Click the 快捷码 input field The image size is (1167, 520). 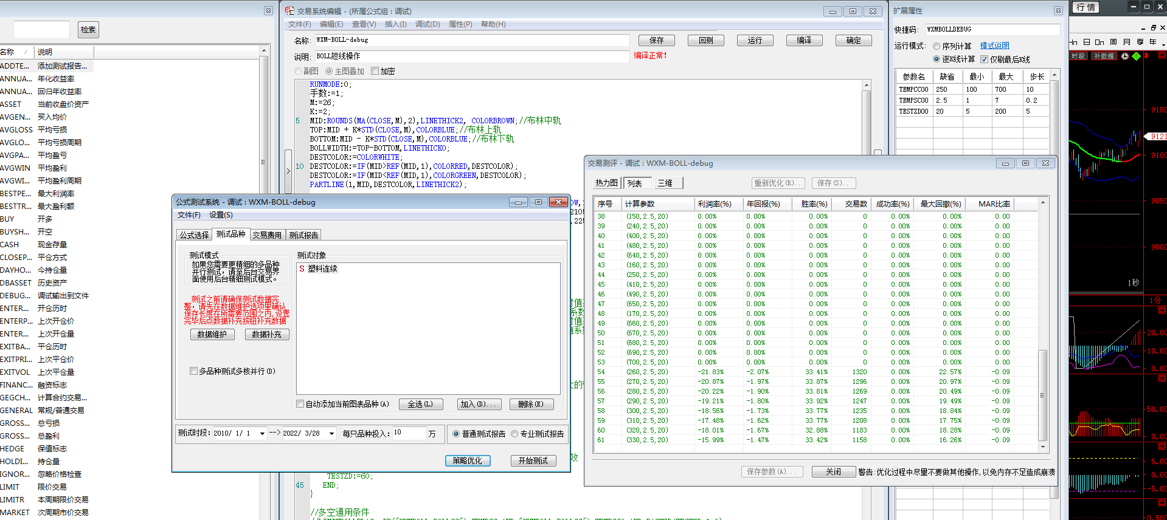[992, 29]
